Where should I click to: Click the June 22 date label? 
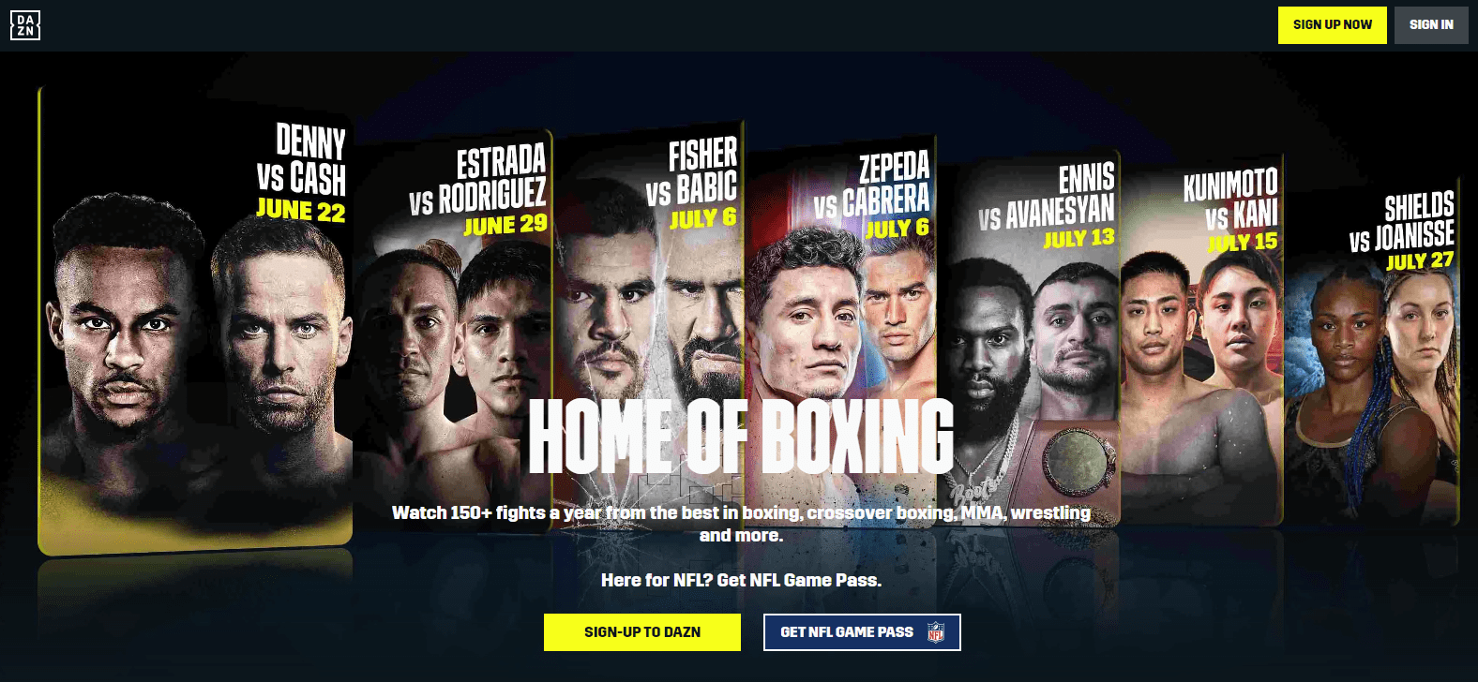click(x=301, y=210)
